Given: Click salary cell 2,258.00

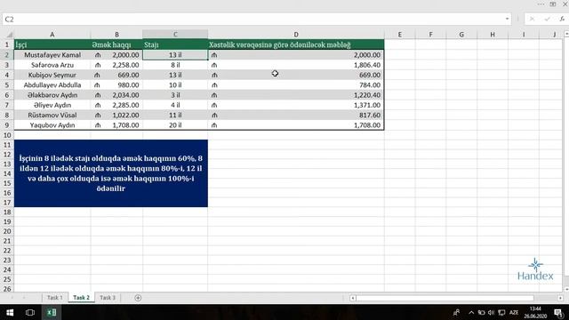Looking at the screenshot, I should (116, 65).
